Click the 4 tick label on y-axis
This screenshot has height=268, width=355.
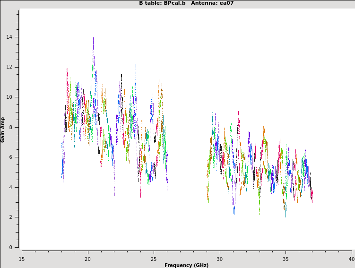11,187
